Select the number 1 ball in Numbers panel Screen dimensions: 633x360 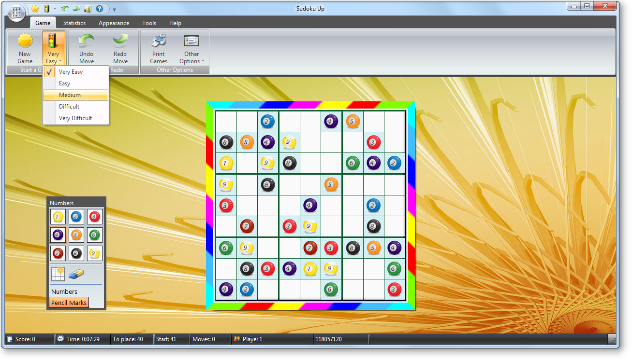(x=58, y=216)
